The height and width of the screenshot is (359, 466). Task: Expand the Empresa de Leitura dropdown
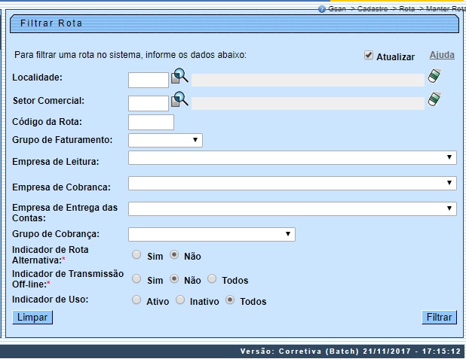pyautogui.click(x=293, y=157)
